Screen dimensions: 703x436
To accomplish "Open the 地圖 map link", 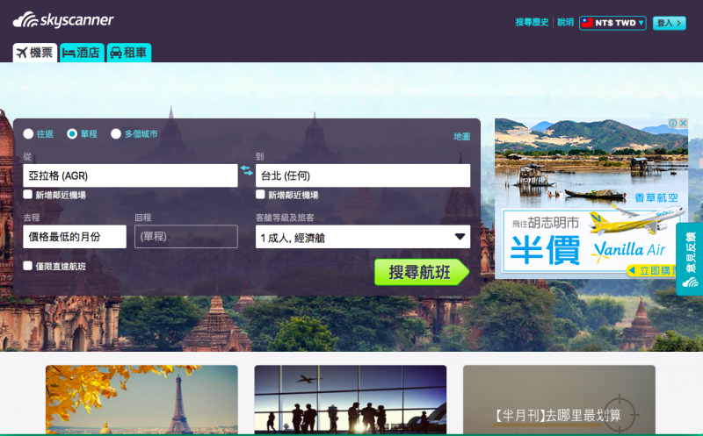I will pos(462,137).
